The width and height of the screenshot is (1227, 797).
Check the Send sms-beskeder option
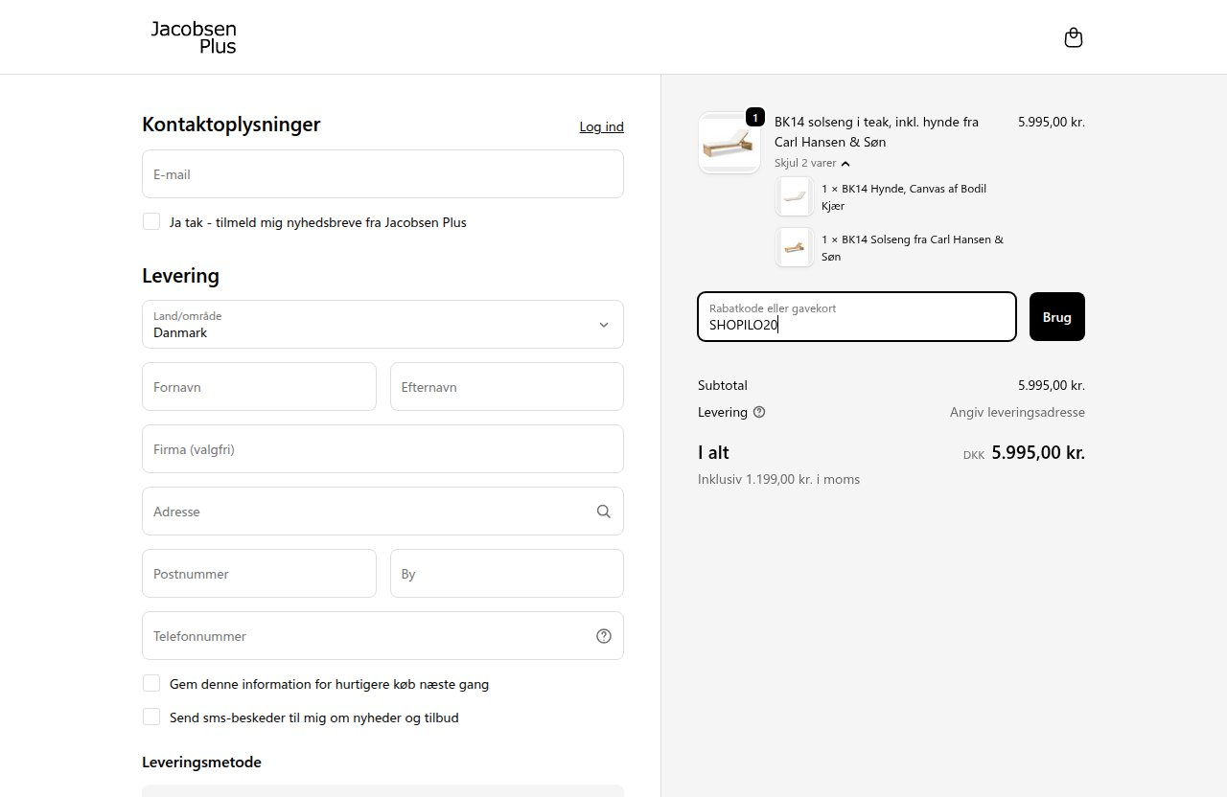(x=151, y=717)
